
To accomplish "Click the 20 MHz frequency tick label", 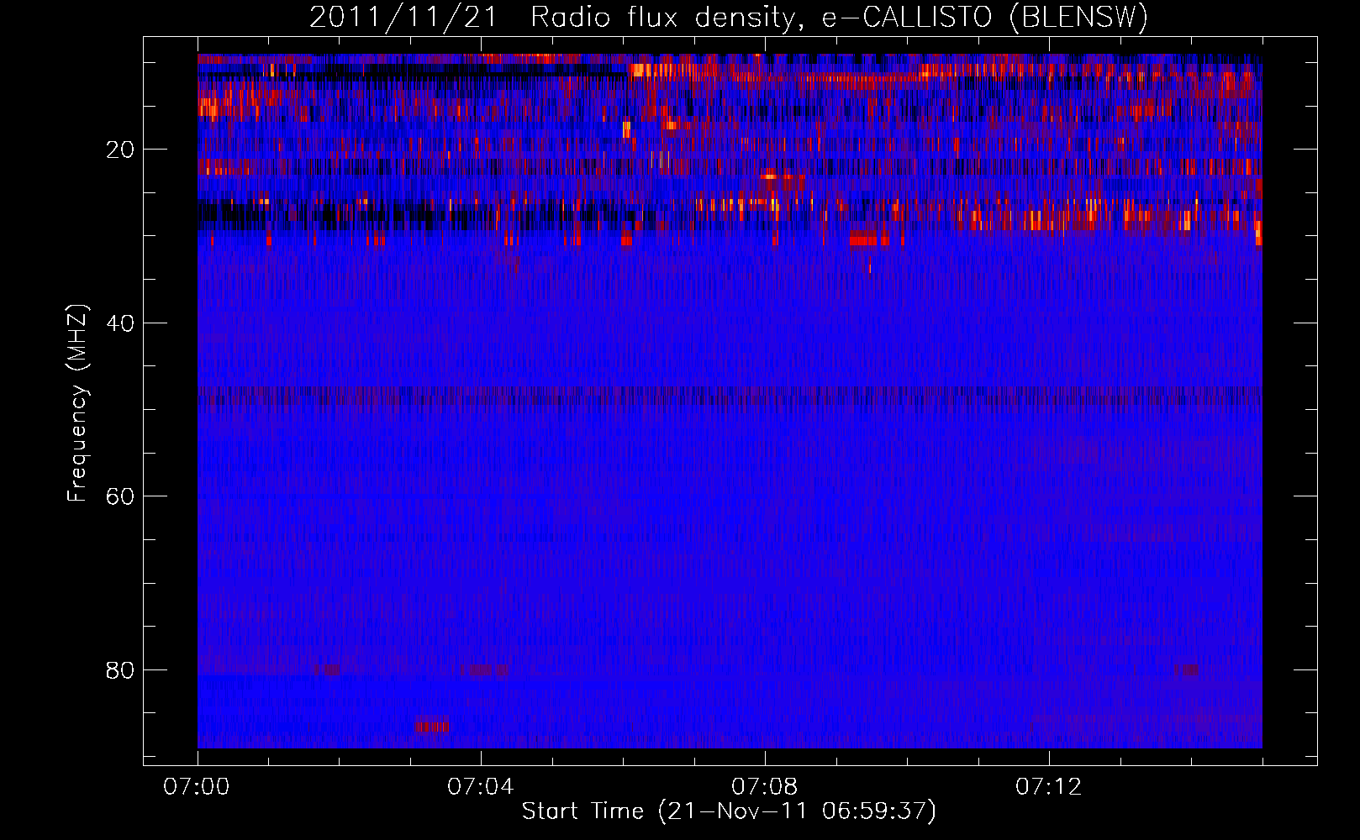I will (121, 150).
